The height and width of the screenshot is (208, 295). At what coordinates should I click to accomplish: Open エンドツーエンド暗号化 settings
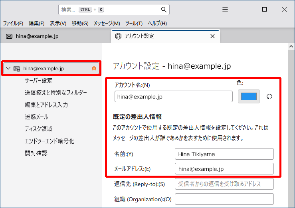coord(49,141)
